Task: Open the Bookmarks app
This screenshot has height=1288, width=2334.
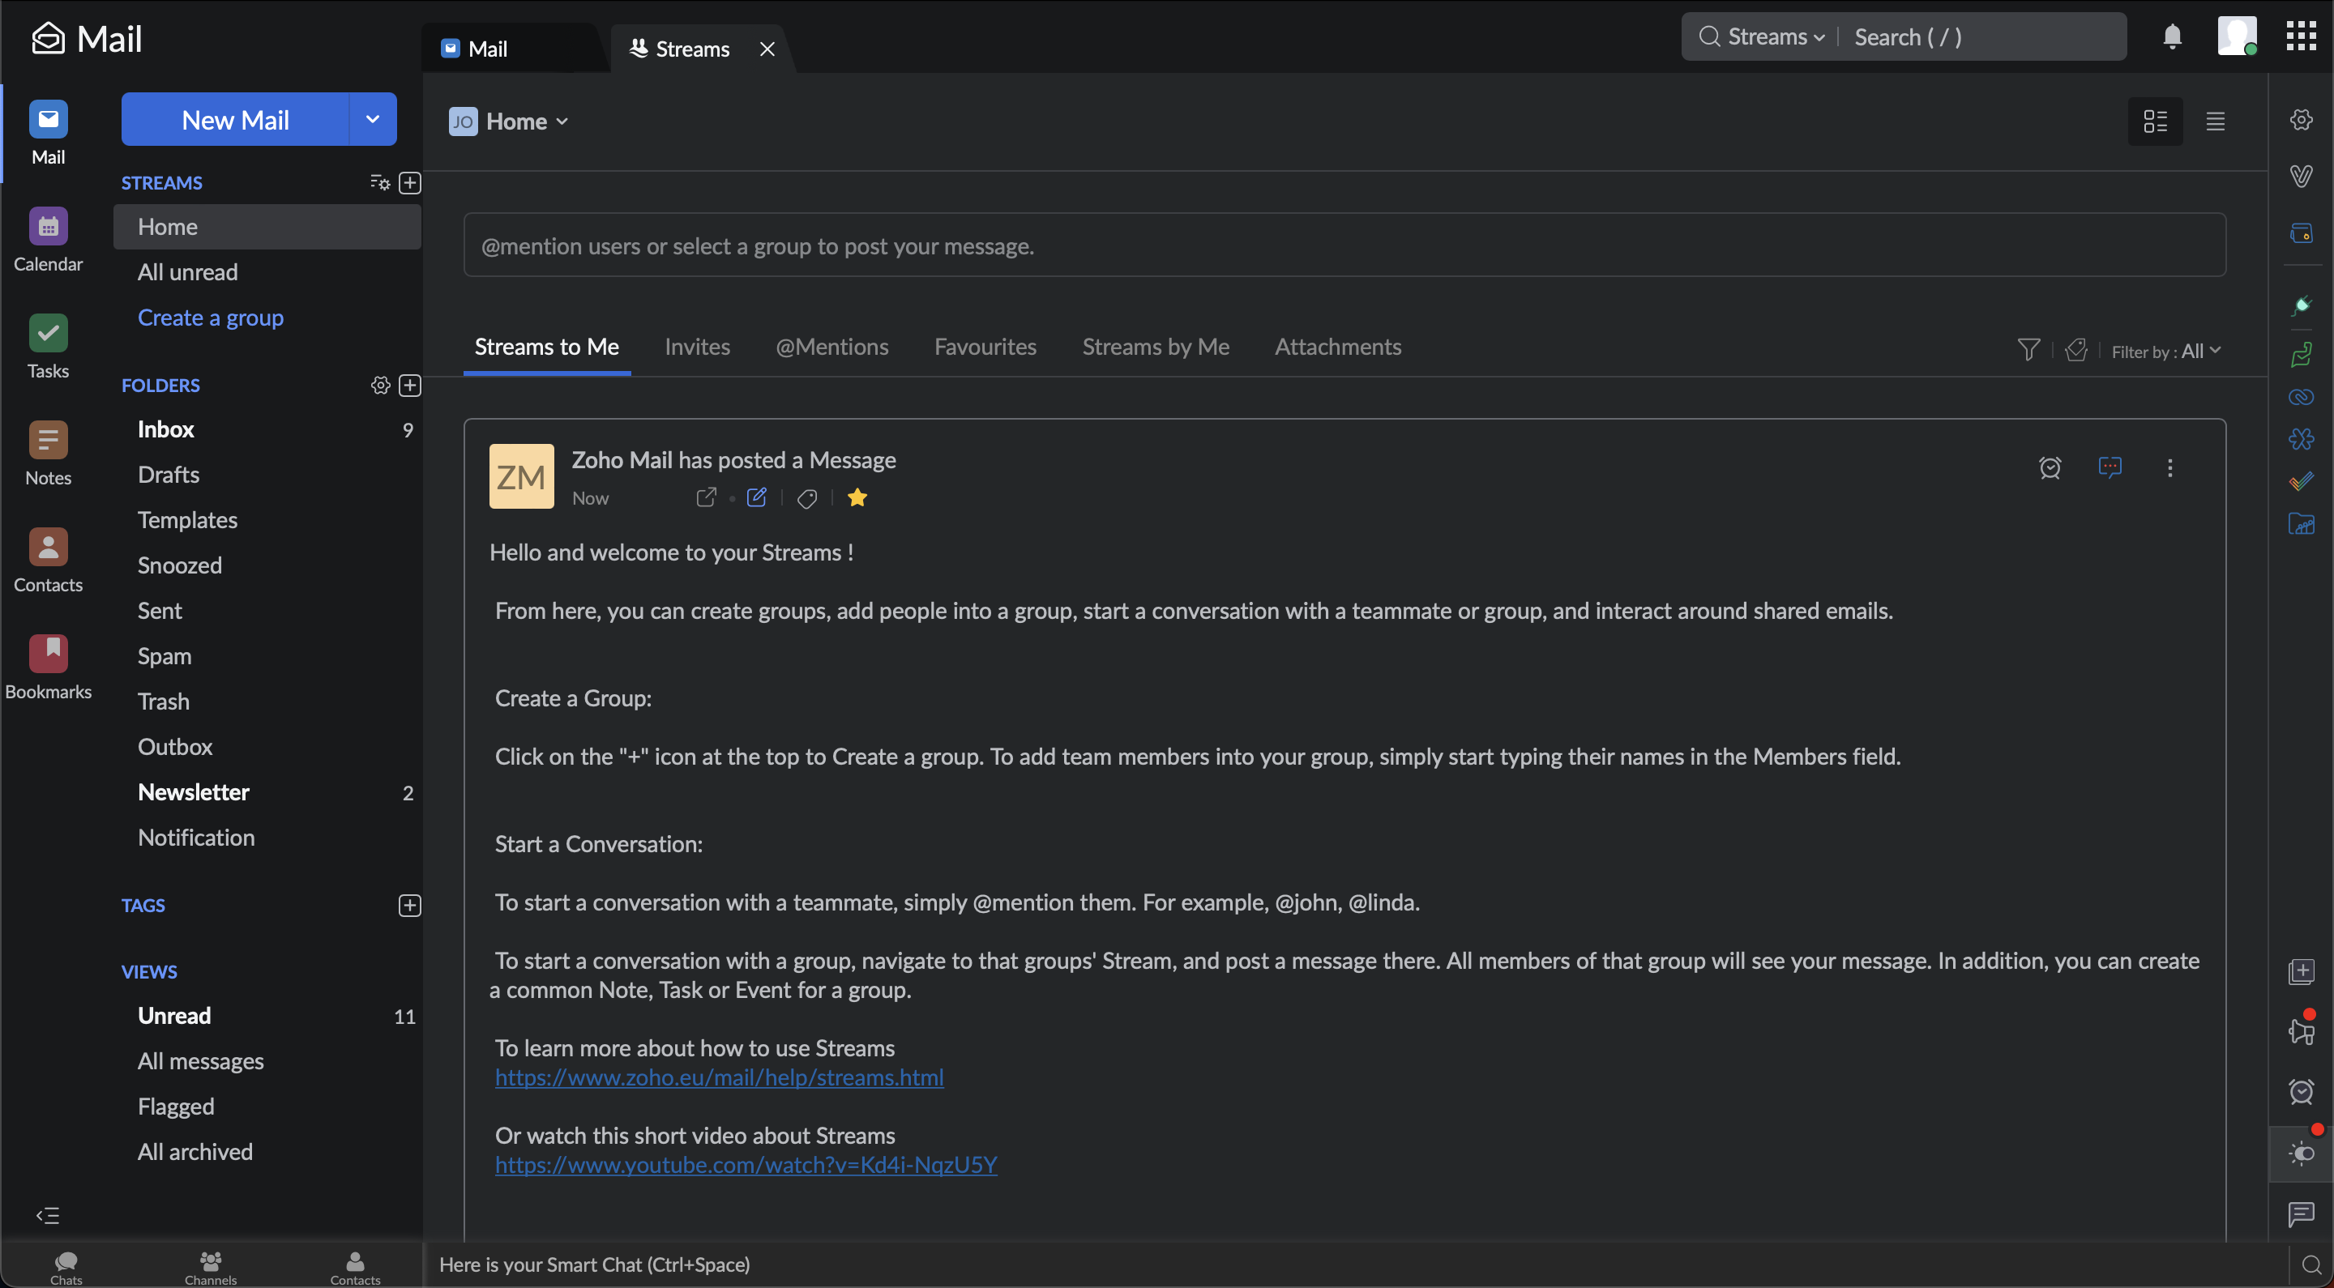Action: pos(48,667)
